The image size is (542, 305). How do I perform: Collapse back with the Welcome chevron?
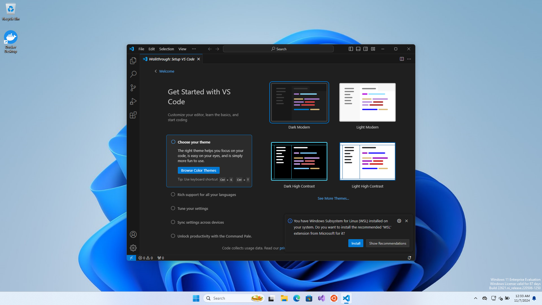click(156, 71)
